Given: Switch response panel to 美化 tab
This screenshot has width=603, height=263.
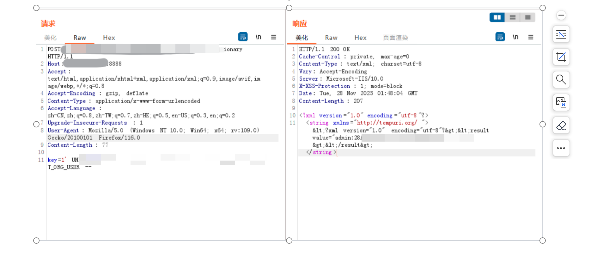Looking at the screenshot, I should pyautogui.click(x=302, y=38).
